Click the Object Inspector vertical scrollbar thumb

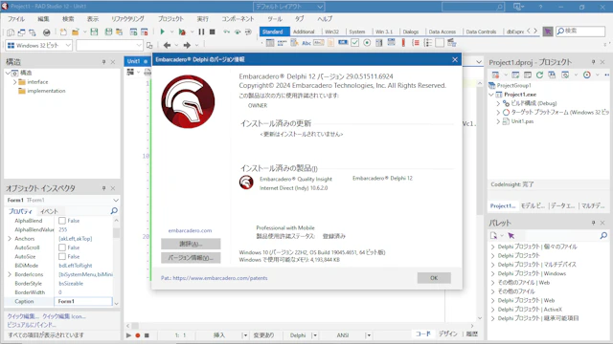pyautogui.click(x=116, y=233)
